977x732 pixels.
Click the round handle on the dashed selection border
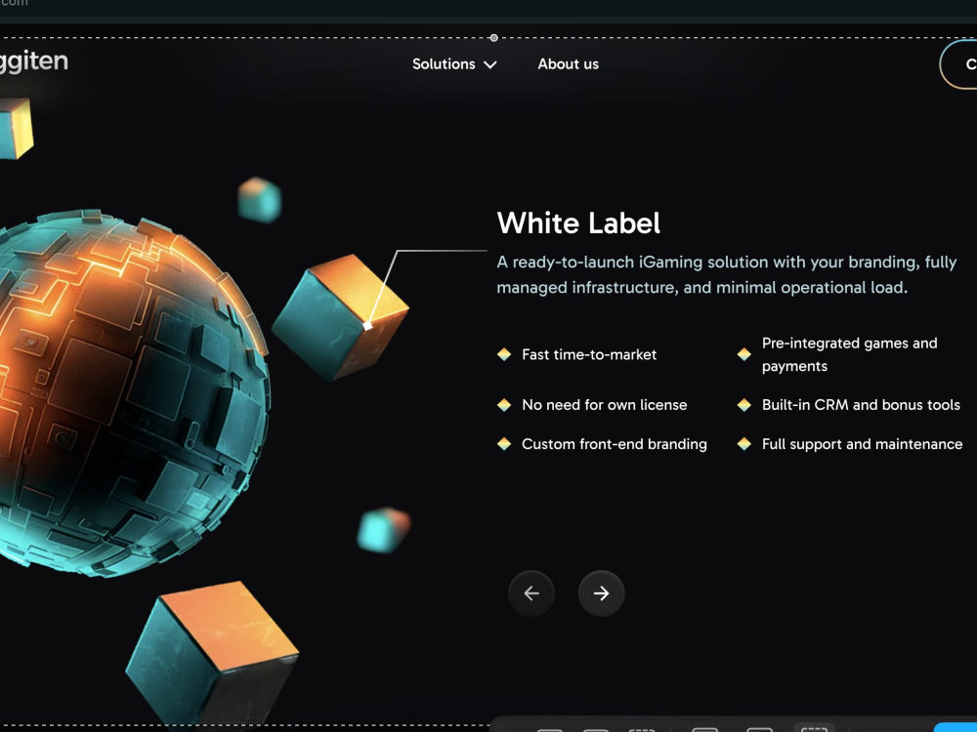tap(494, 38)
